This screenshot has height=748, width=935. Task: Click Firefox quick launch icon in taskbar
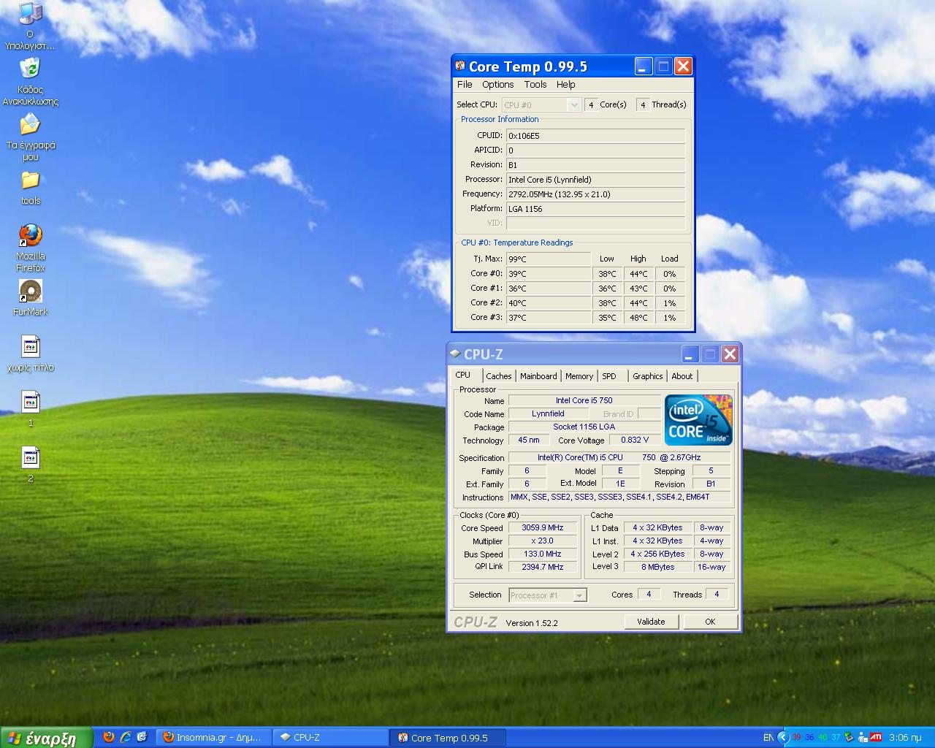109,737
